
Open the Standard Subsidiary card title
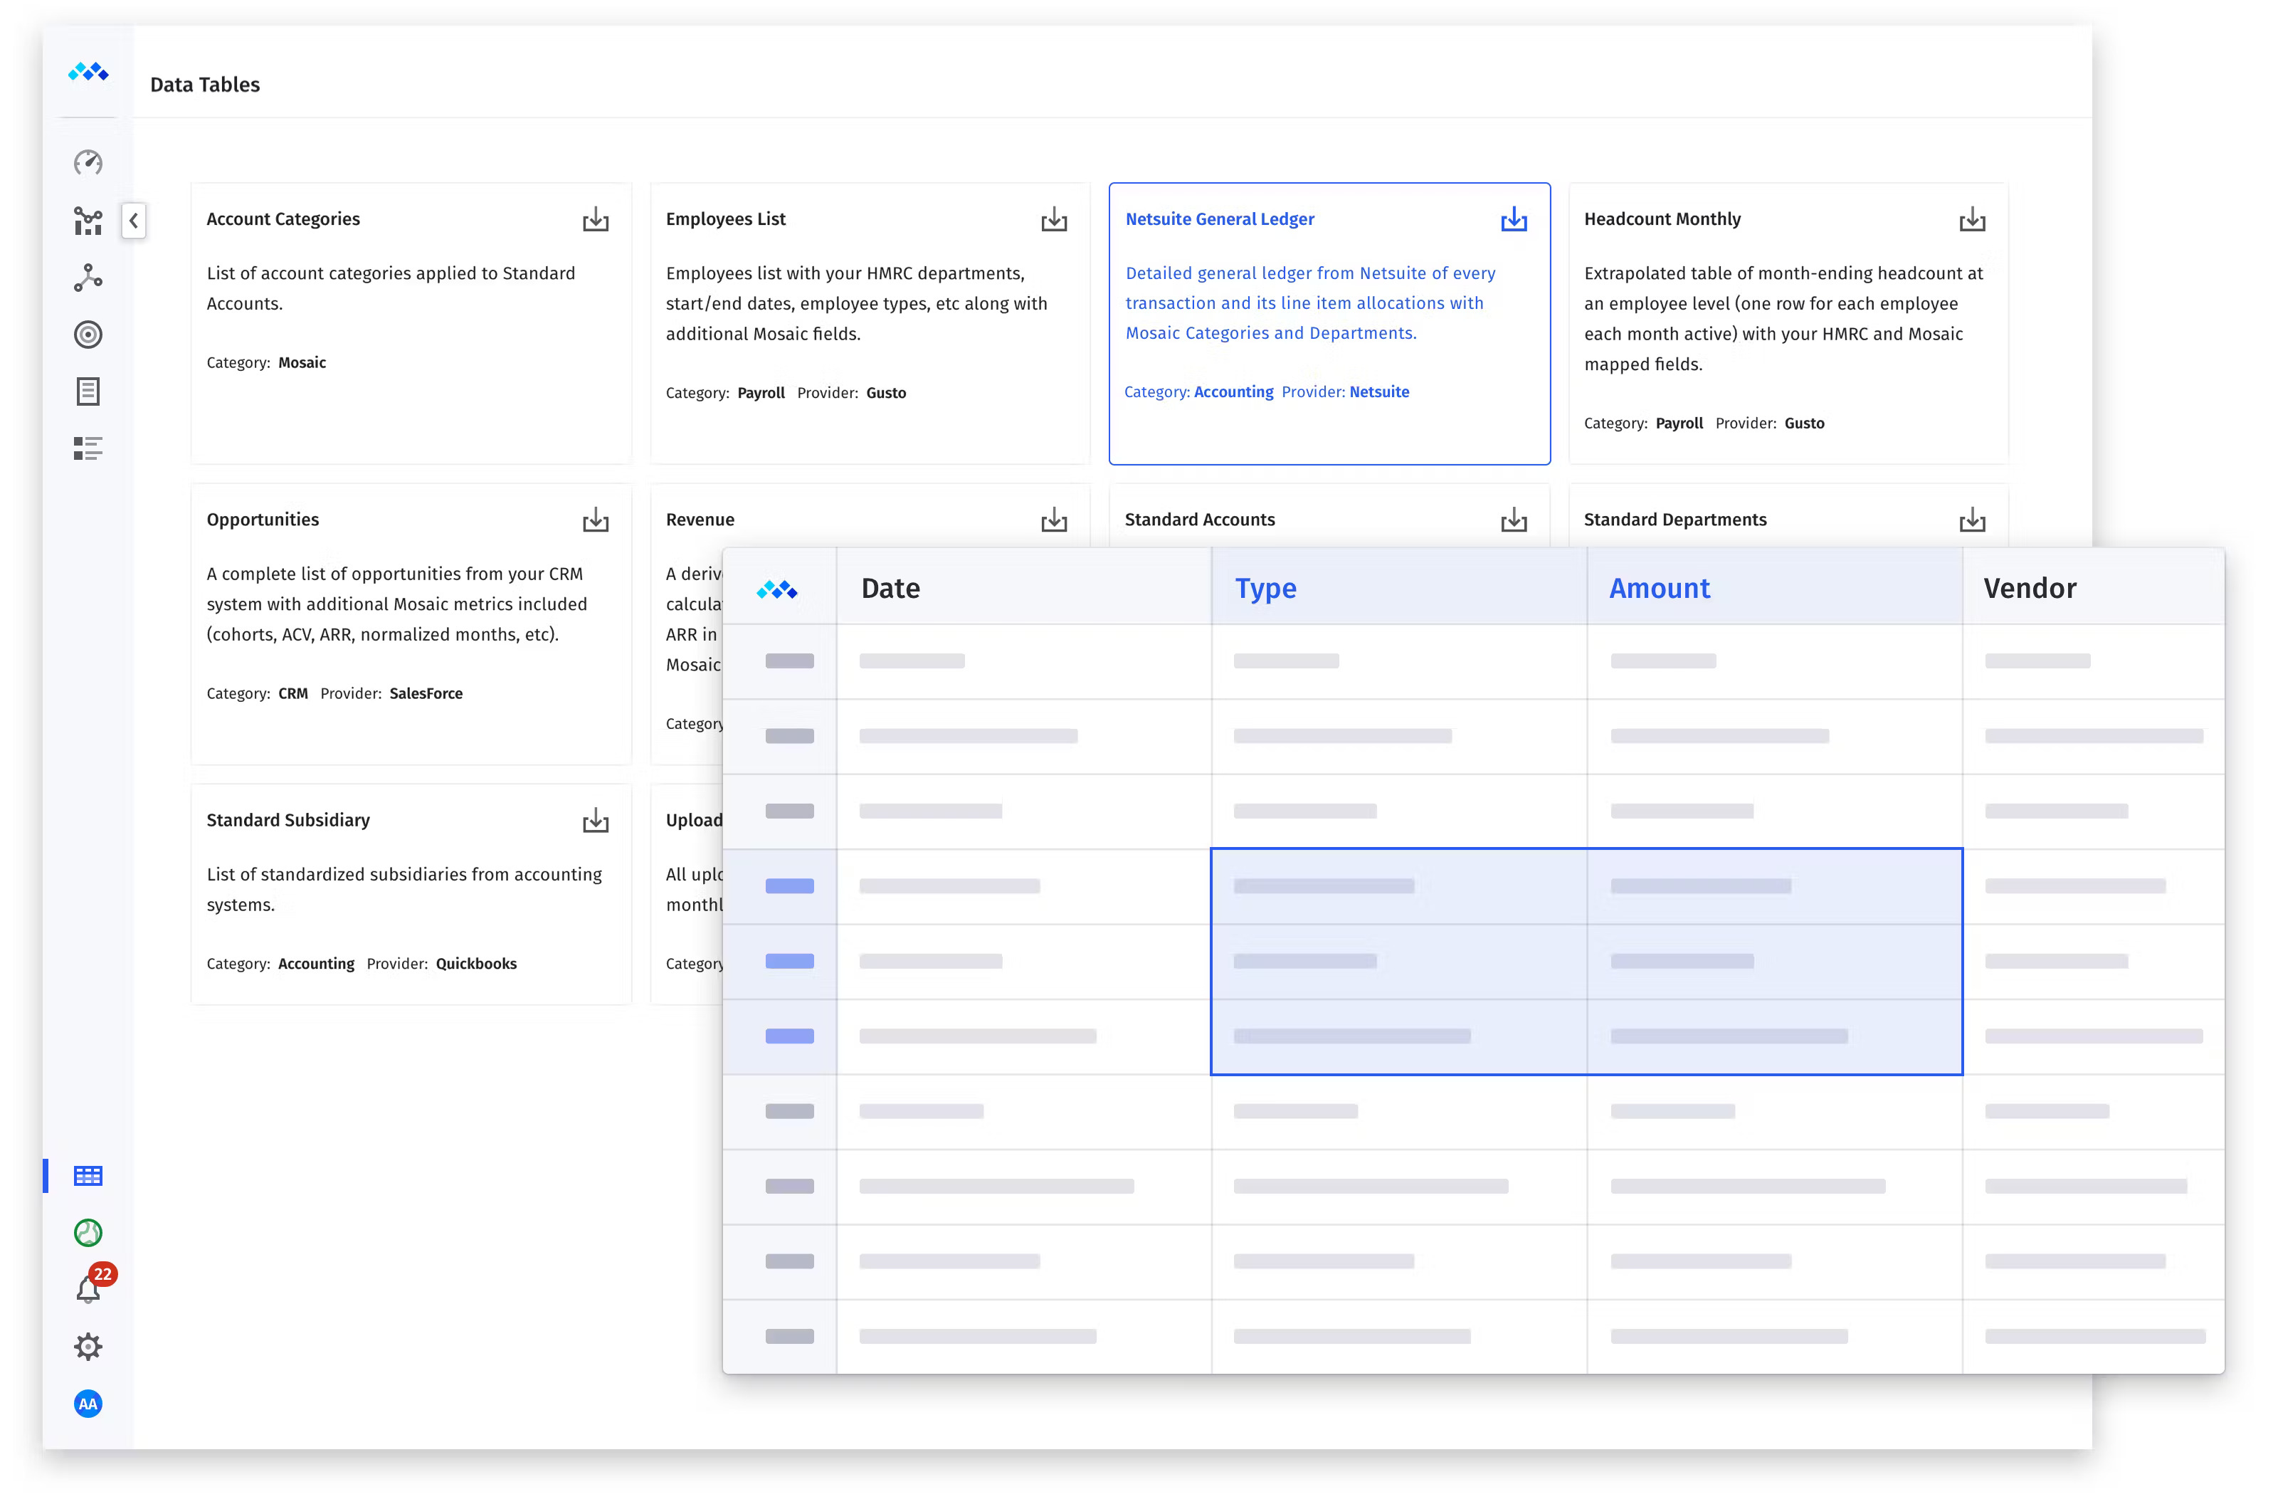(x=288, y=820)
